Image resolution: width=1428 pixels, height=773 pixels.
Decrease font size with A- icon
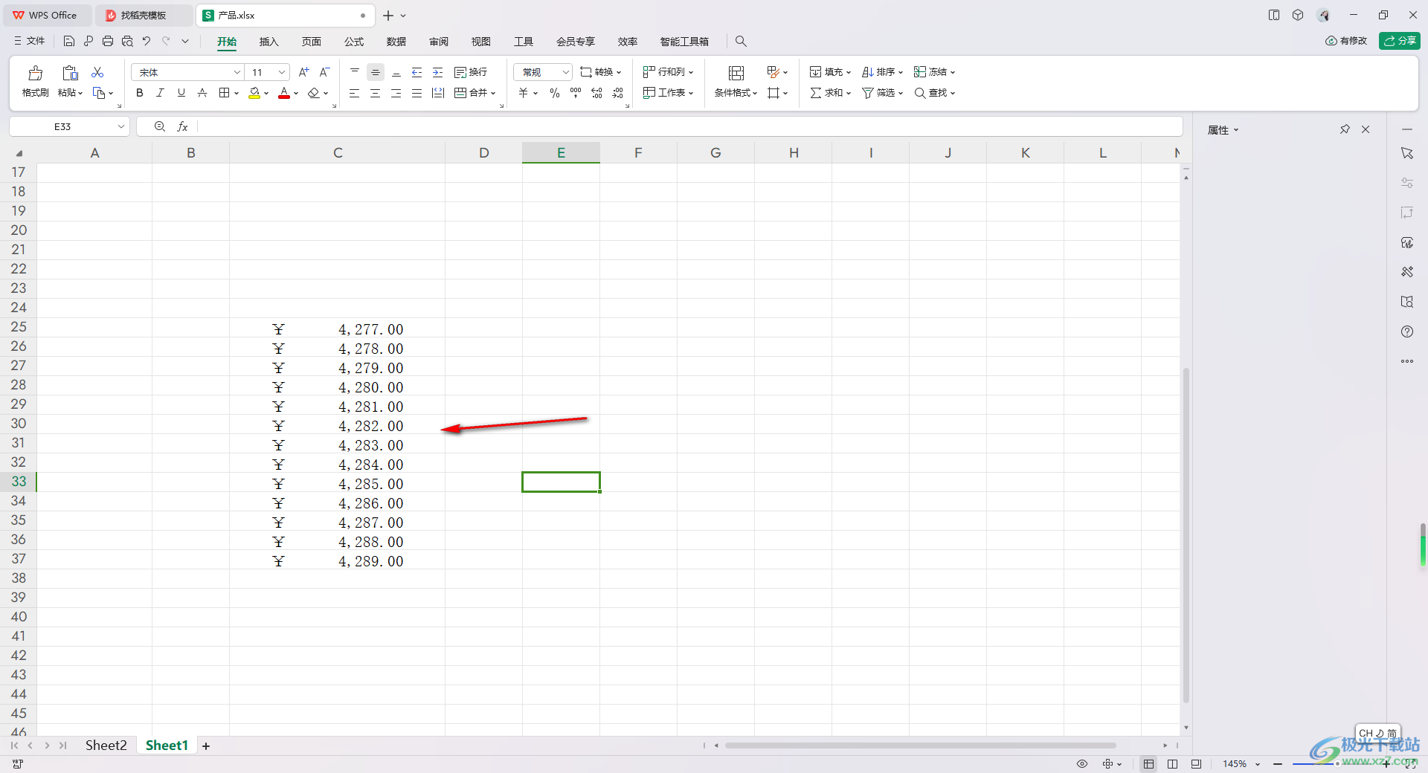point(324,72)
